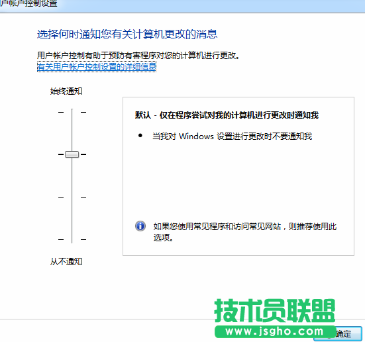Click the heading 选择何时通知您有关计算机更改的消息
Image resolution: width=365 pixels, height=342 pixels.
[127, 34]
